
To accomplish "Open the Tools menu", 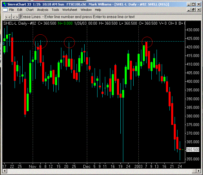I will click(x=55, y=10).
